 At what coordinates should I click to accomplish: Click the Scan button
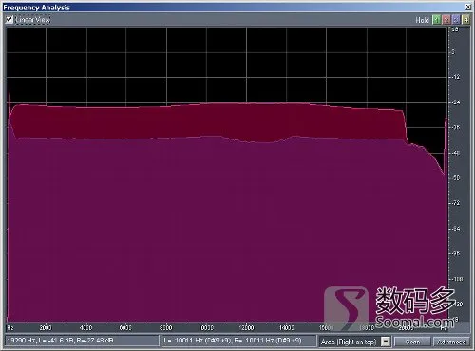tap(412, 342)
